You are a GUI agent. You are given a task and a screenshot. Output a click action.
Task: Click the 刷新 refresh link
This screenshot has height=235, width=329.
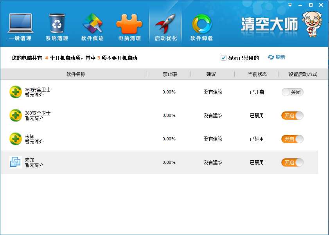pyautogui.click(x=277, y=57)
